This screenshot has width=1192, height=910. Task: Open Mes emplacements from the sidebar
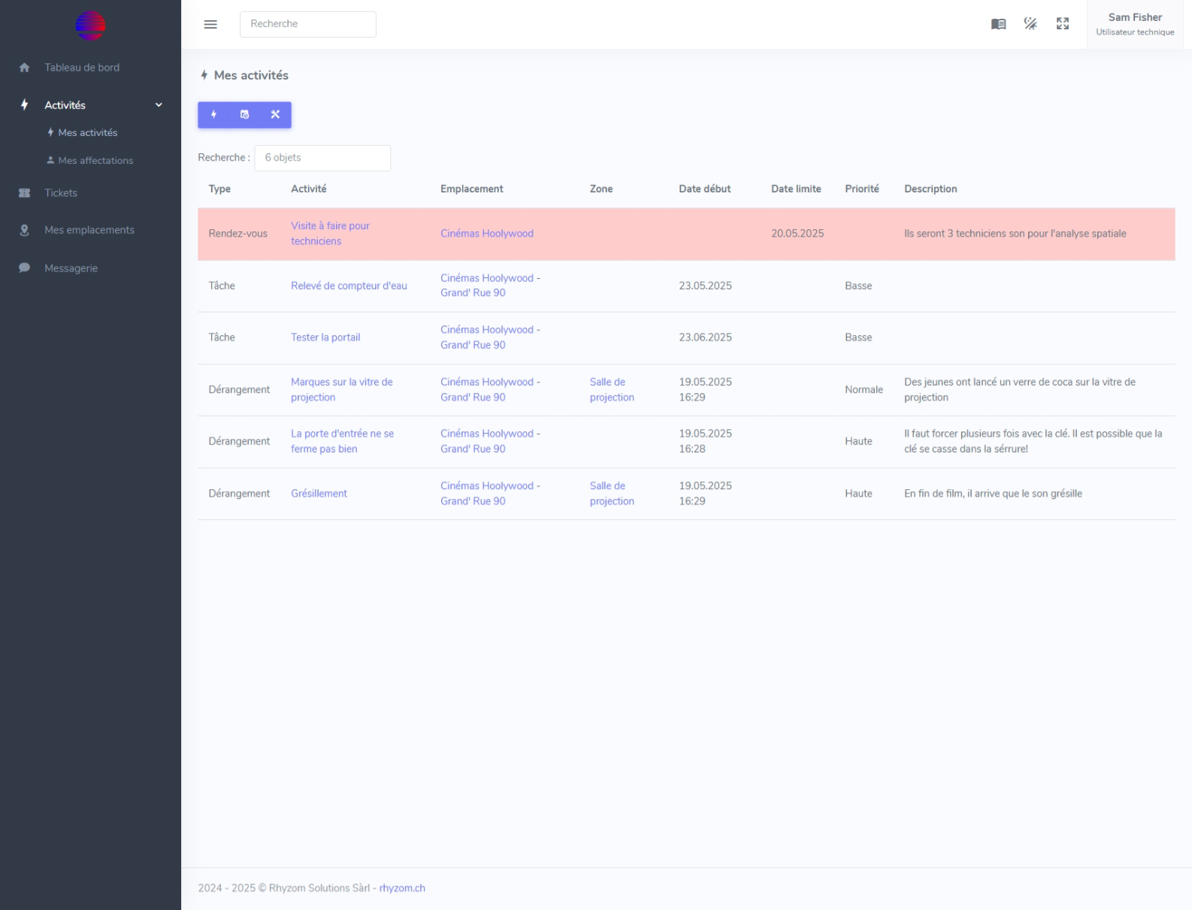[x=89, y=230]
